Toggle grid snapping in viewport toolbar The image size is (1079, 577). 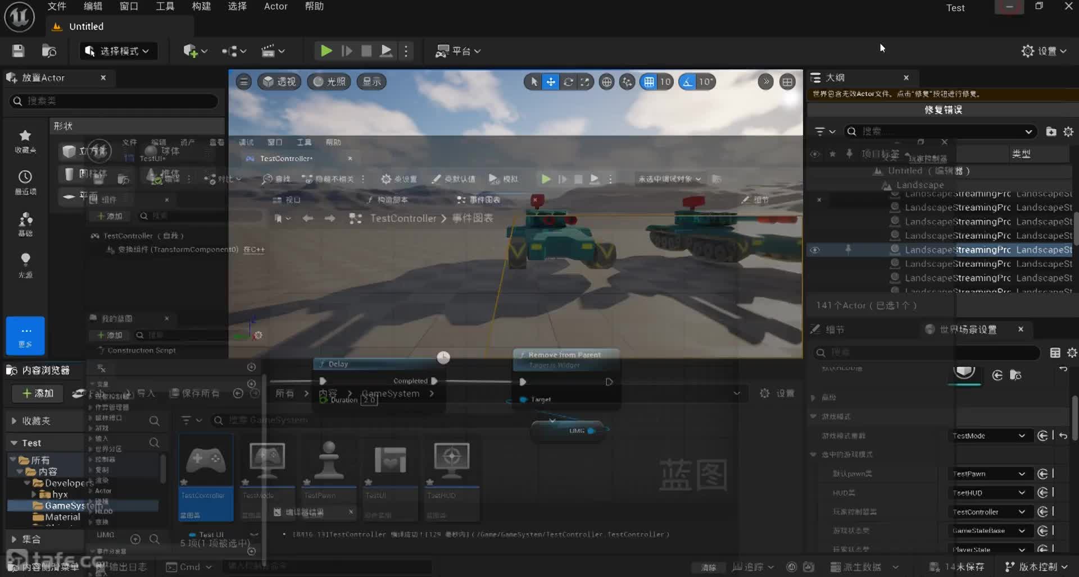[649, 82]
